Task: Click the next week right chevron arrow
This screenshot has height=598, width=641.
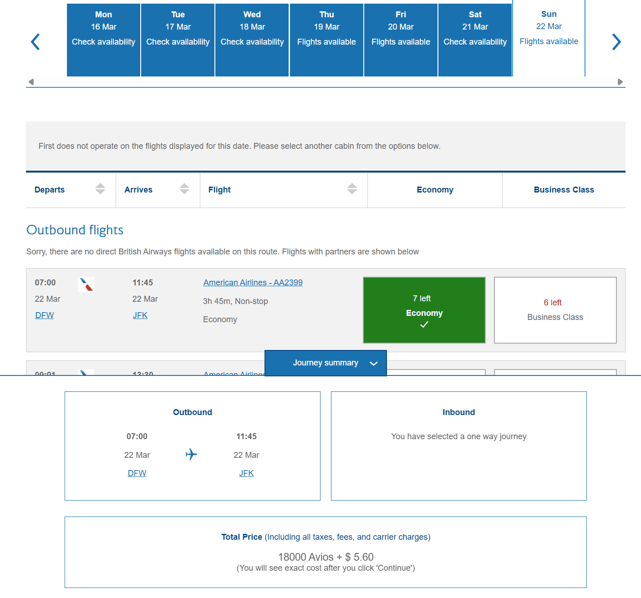Action: pos(616,42)
